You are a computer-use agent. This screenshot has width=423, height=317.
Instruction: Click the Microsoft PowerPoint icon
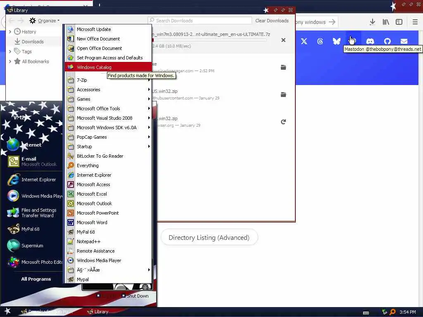(71, 213)
